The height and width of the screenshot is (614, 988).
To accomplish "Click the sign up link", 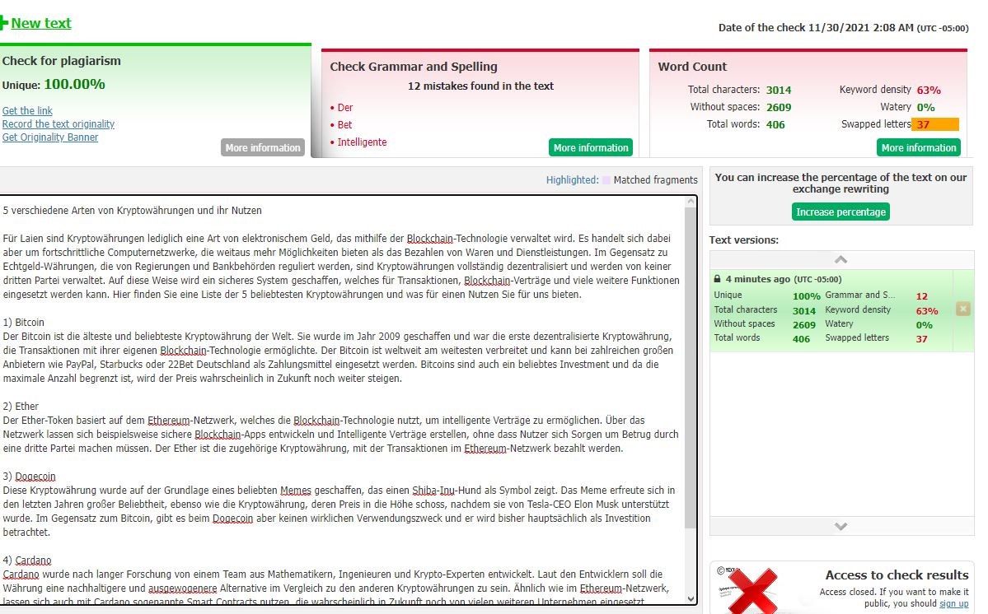I will [953, 604].
